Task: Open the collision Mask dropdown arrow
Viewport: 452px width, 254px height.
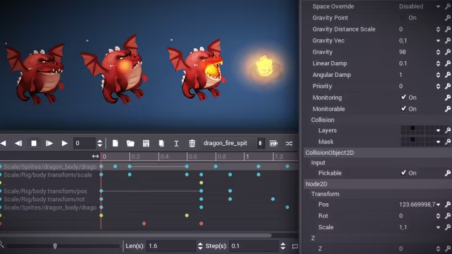Action: 438,142
